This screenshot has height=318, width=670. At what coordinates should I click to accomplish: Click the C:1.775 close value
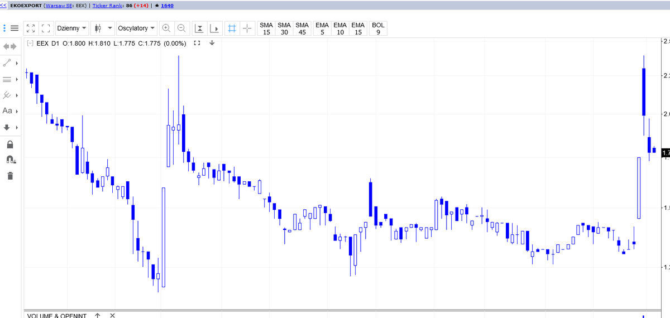[150, 44]
